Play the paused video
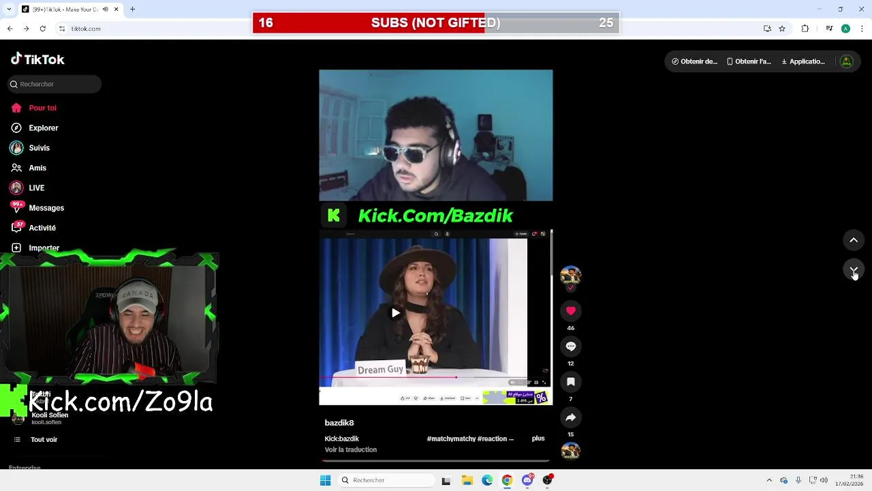This screenshot has height=491, width=872. click(395, 313)
